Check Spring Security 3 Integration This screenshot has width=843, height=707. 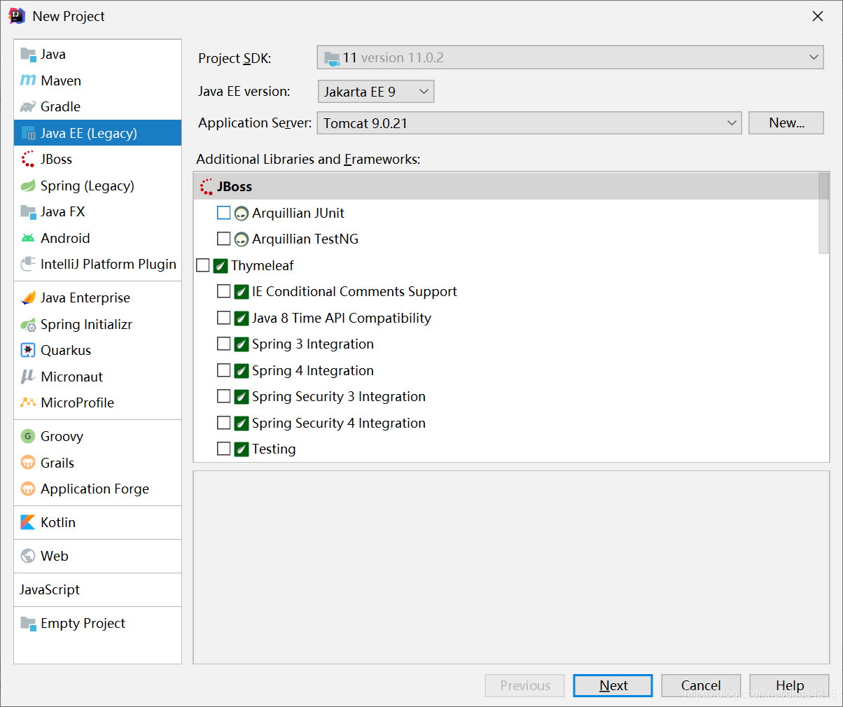point(223,396)
